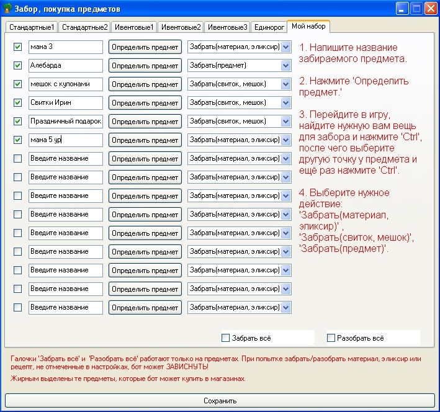Uncheck the checkbox beside 'Алебарда'

pyautogui.click(x=17, y=66)
